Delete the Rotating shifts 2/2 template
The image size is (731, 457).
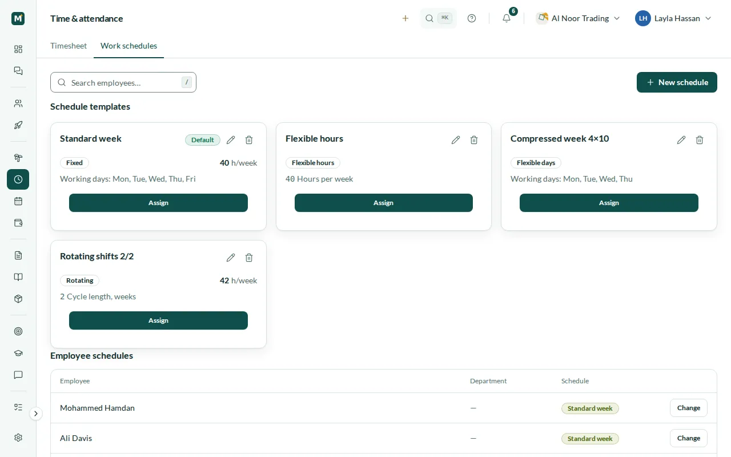[249, 258]
